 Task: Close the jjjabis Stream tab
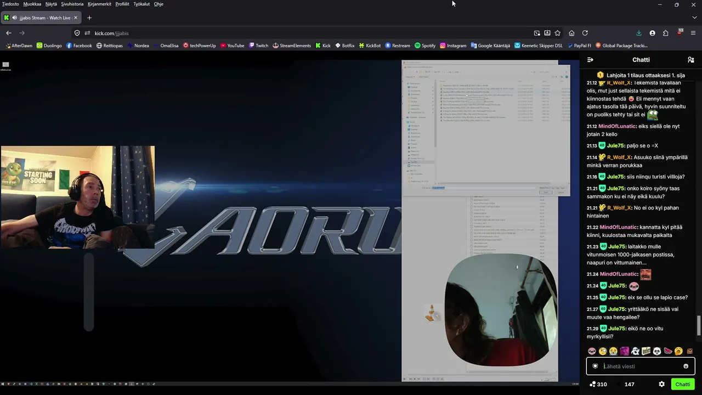[x=76, y=18]
